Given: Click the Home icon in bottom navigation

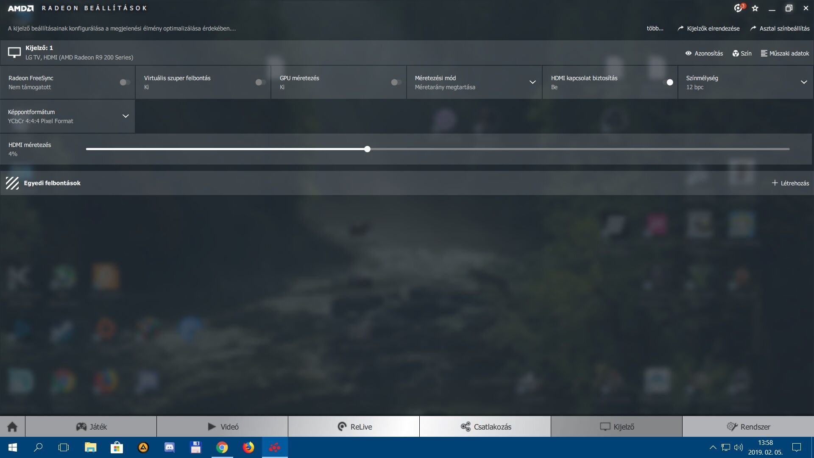Looking at the screenshot, I should [12, 427].
